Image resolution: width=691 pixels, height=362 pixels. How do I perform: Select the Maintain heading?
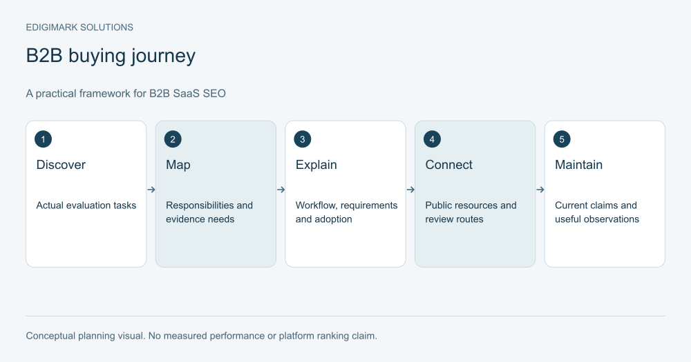pyautogui.click(x=578, y=165)
